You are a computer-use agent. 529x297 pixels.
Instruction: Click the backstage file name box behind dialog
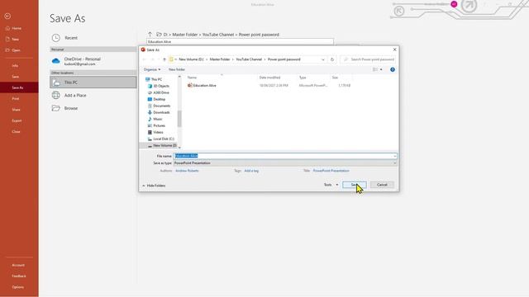[x=240, y=42]
